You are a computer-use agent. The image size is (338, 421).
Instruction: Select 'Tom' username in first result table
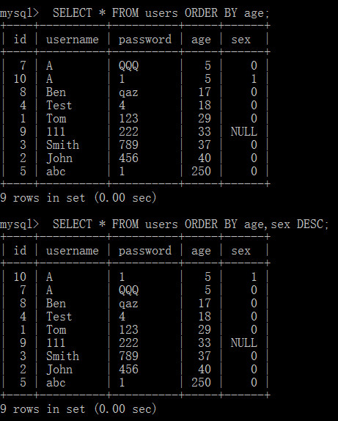[x=56, y=118]
